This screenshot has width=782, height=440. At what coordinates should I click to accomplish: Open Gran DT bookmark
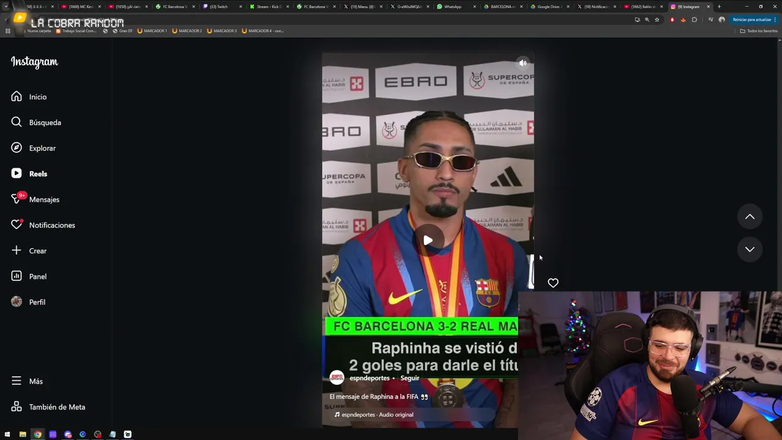[x=123, y=31]
